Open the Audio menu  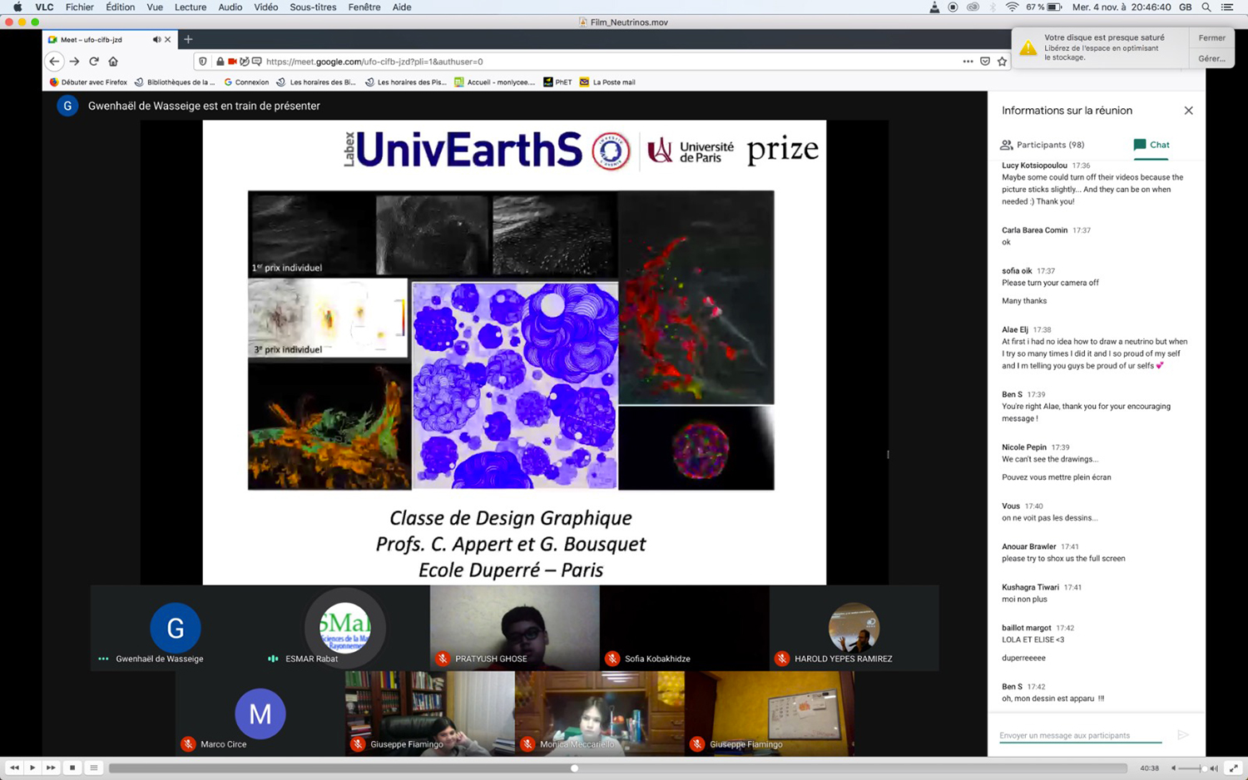click(x=230, y=7)
